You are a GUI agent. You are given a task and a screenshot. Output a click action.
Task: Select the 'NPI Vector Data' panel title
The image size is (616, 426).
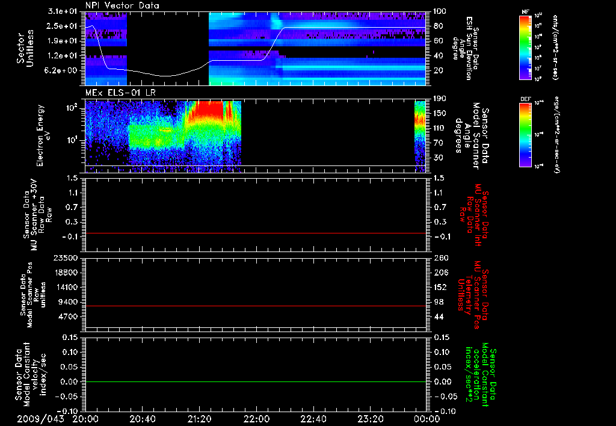coord(122,5)
